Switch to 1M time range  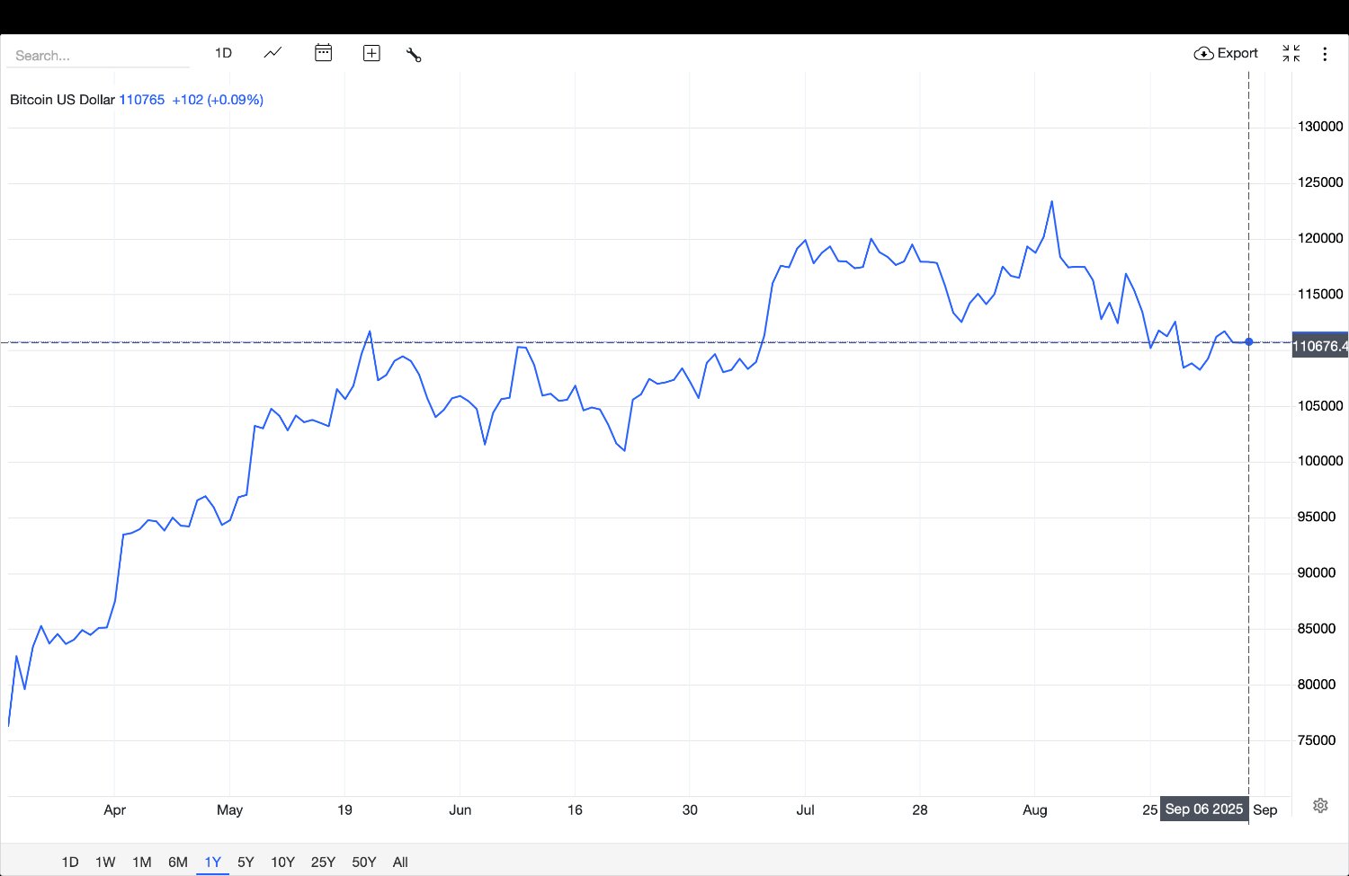click(141, 862)
